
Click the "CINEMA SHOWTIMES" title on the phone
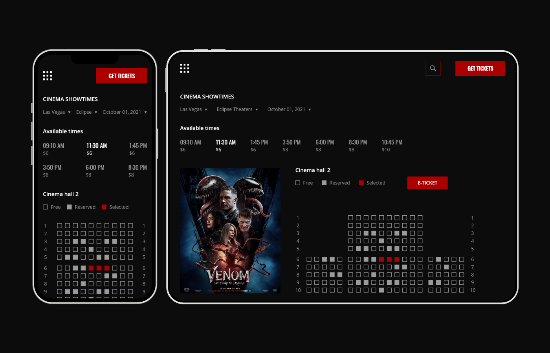pos(70,99)
